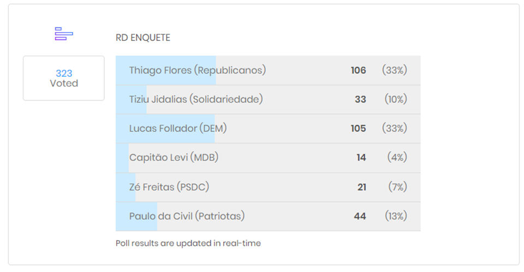Click Paulo da Civil's 44 vote count

point(360,216)
